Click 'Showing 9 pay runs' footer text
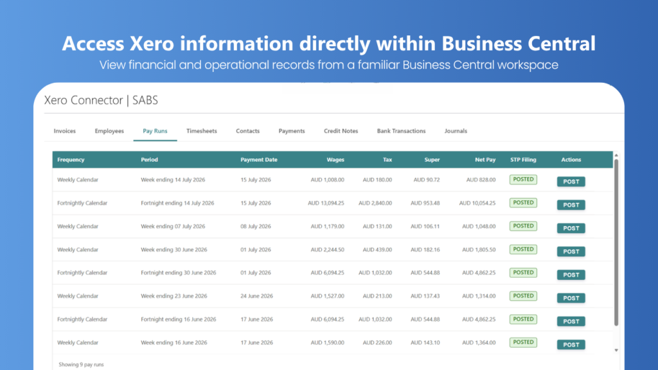Screen dimensions: 658x370 pyautogui.click(x=81, y=365)
